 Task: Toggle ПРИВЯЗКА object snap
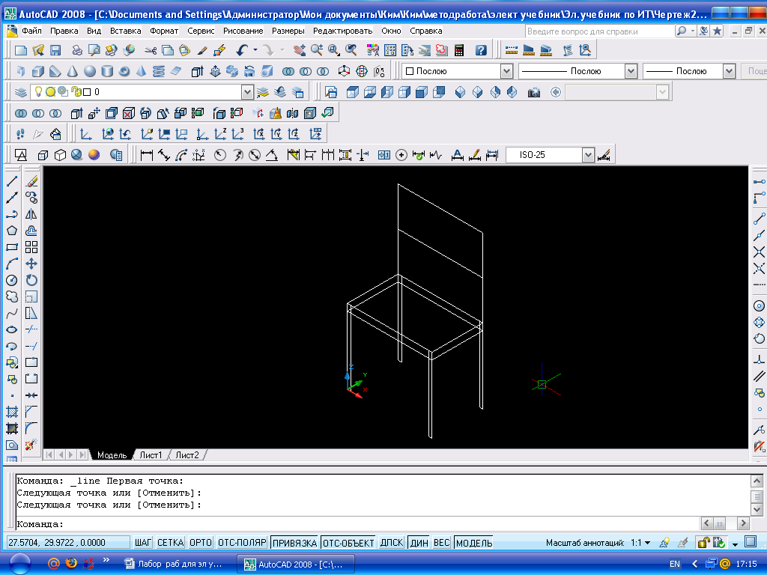[294, 543]
